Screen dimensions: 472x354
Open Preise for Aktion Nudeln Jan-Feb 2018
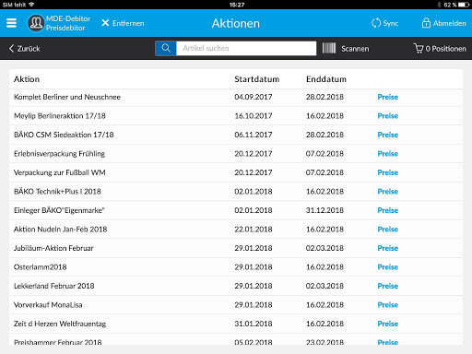click(x=388, y=230)
